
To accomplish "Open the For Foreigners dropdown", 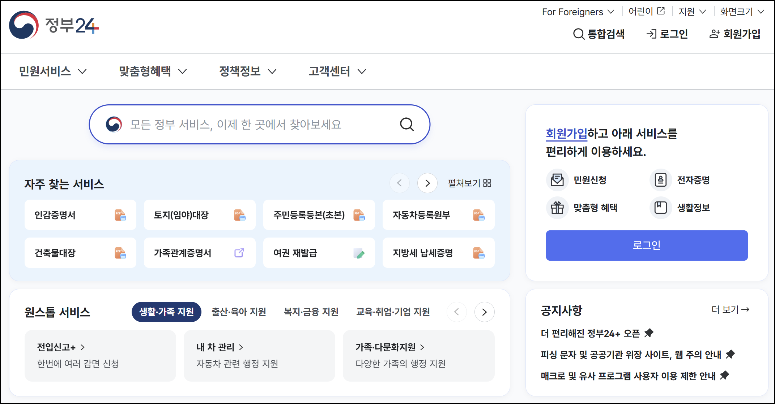I will pyautogui.click(x=578, y=12).
